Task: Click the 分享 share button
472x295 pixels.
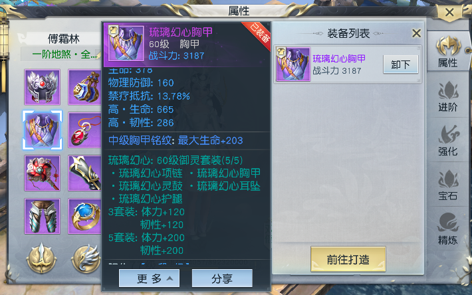Action: tap(222, 278)
